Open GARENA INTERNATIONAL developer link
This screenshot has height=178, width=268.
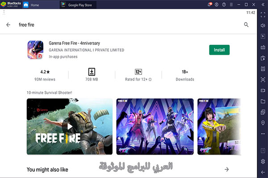[x=87, y=50]
